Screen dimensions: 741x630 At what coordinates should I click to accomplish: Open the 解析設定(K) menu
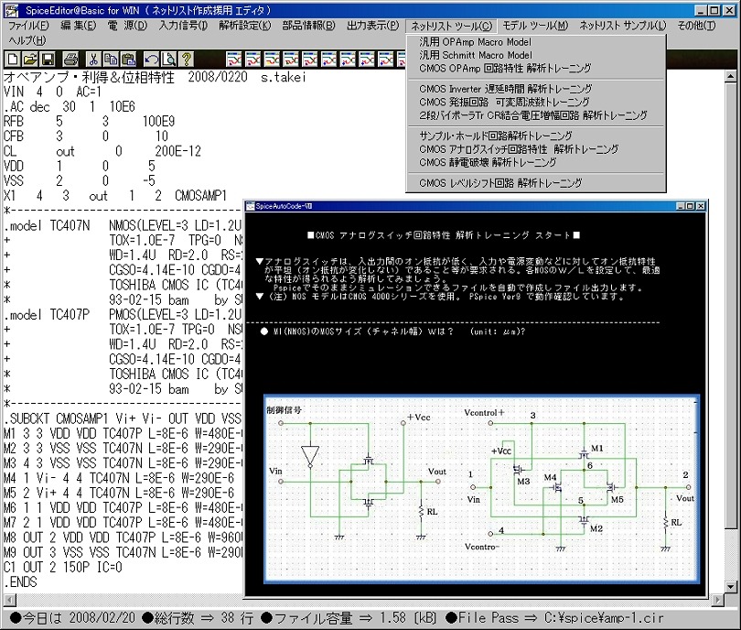tap(245, 26)
